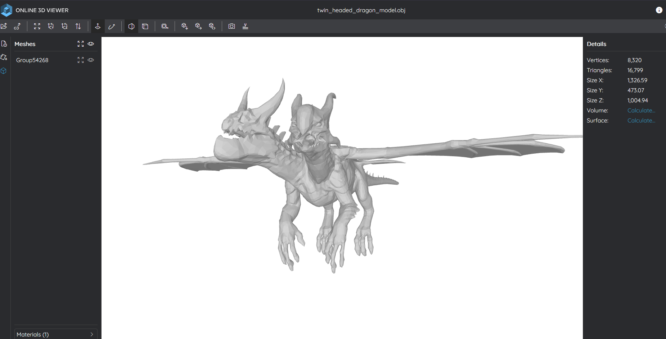Open the Materials panel sidebar icon
The image size is (666, 339).
pos(4,57)
